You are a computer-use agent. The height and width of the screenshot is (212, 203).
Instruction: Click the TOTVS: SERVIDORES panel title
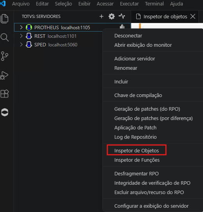(x=41, y=16)
